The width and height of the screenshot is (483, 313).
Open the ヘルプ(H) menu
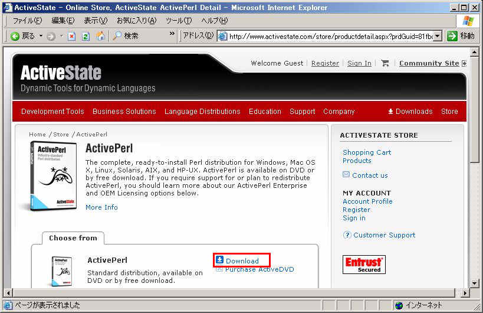[x=215, y=20]
